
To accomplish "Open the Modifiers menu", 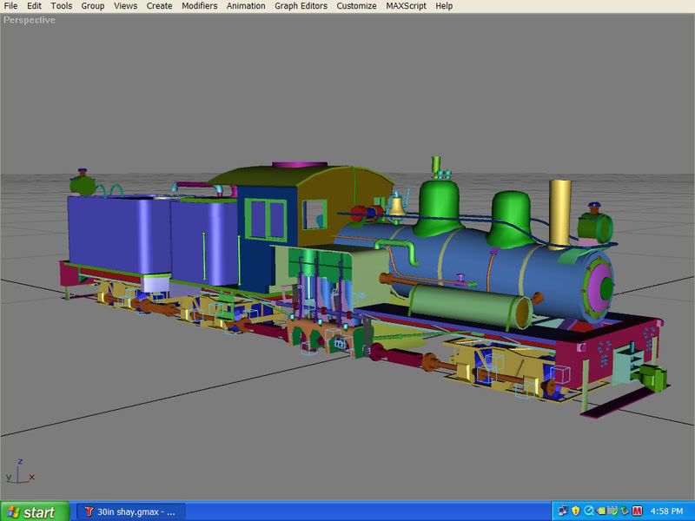I will [x=200, y=6].
